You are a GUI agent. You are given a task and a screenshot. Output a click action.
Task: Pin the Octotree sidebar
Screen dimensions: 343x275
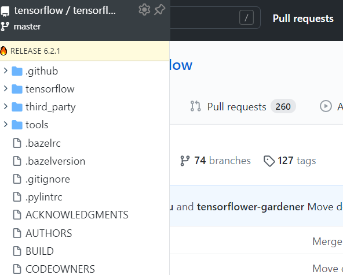(x=160, y=10)
